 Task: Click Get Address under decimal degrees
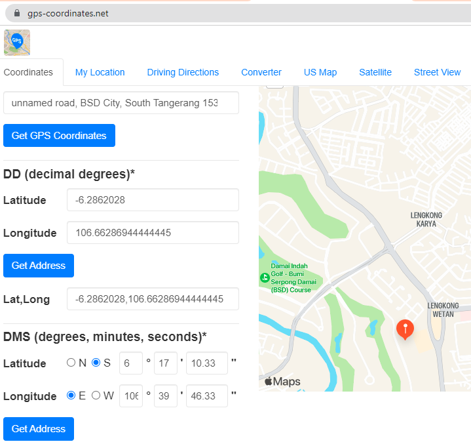pos(39,265)
